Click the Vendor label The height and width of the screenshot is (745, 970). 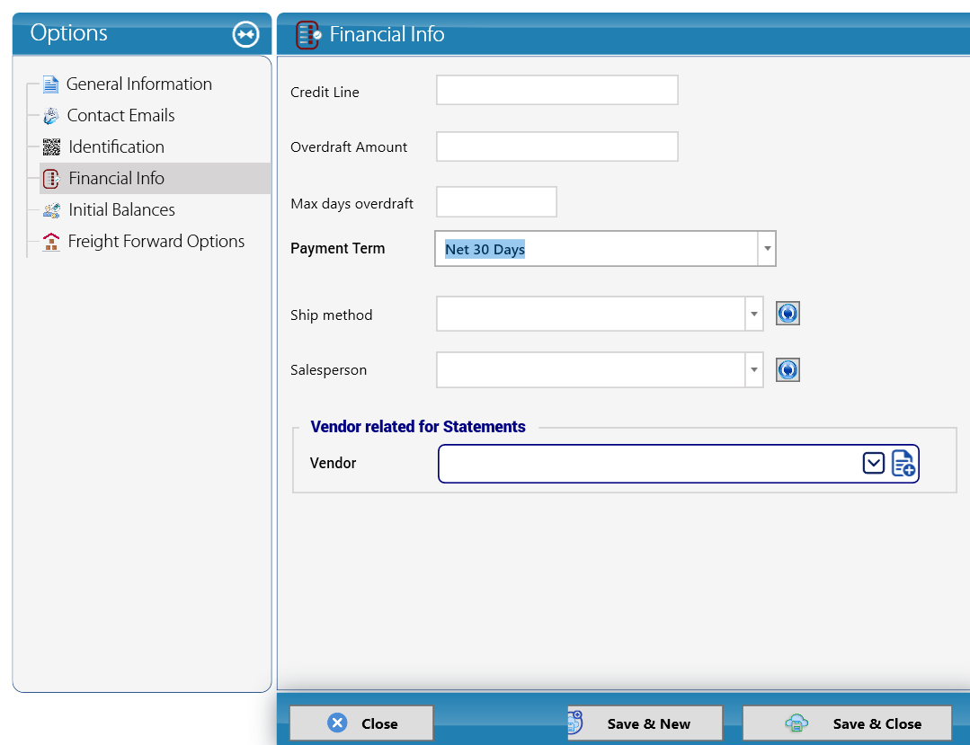tap(333, 463)
